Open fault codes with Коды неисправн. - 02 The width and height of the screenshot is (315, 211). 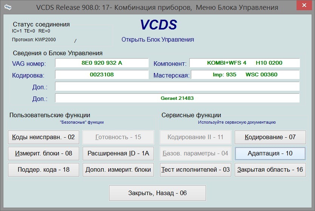(43, 137)
